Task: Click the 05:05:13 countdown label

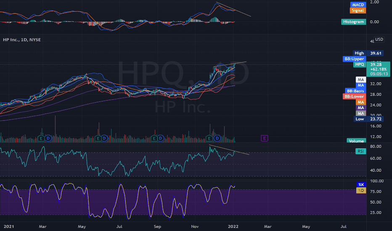Action: click(x=379, y=74)
